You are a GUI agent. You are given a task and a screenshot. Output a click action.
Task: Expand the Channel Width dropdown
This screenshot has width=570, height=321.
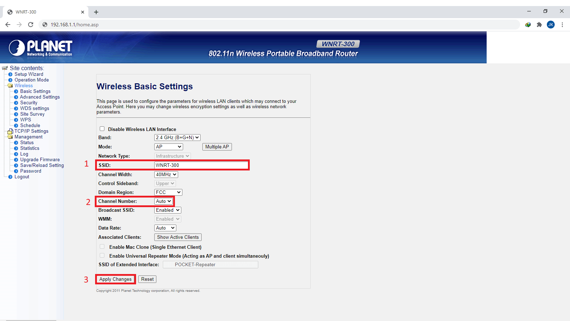click(x=166, y=174)
